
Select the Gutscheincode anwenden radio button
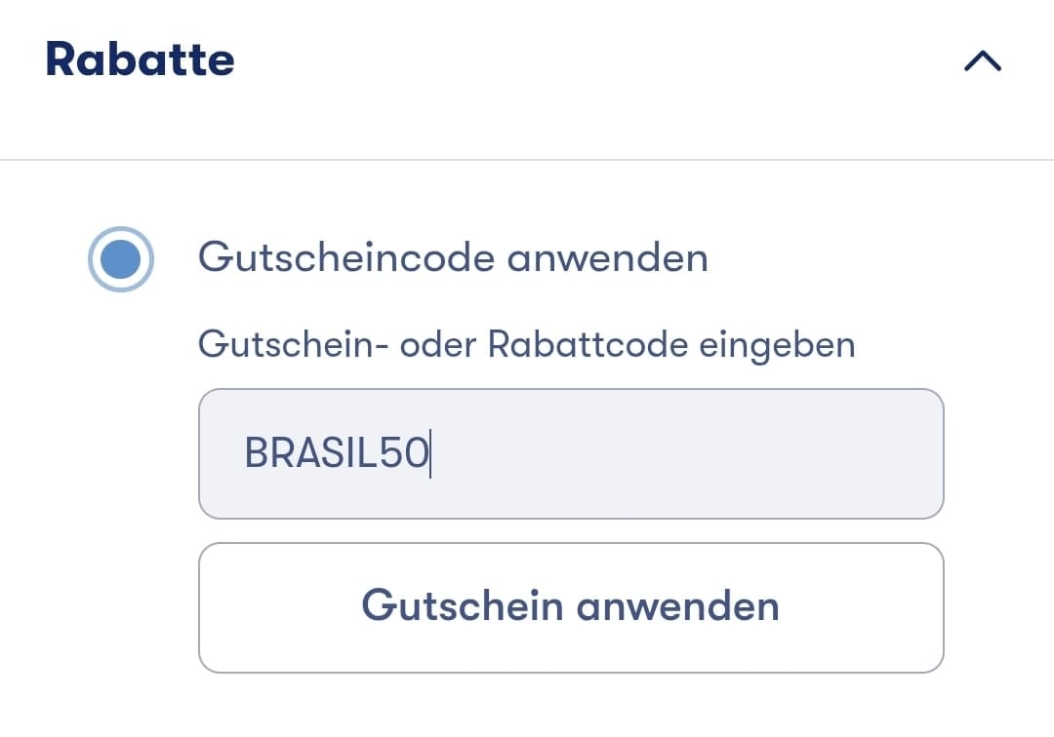[x=120, y=259]
